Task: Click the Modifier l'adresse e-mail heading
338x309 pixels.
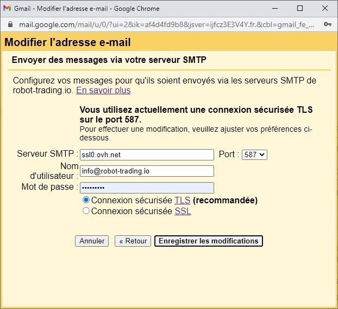Action: pos(68,42)
